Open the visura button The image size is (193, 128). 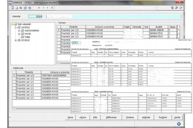pyautogui.click(x=83, y=117)
